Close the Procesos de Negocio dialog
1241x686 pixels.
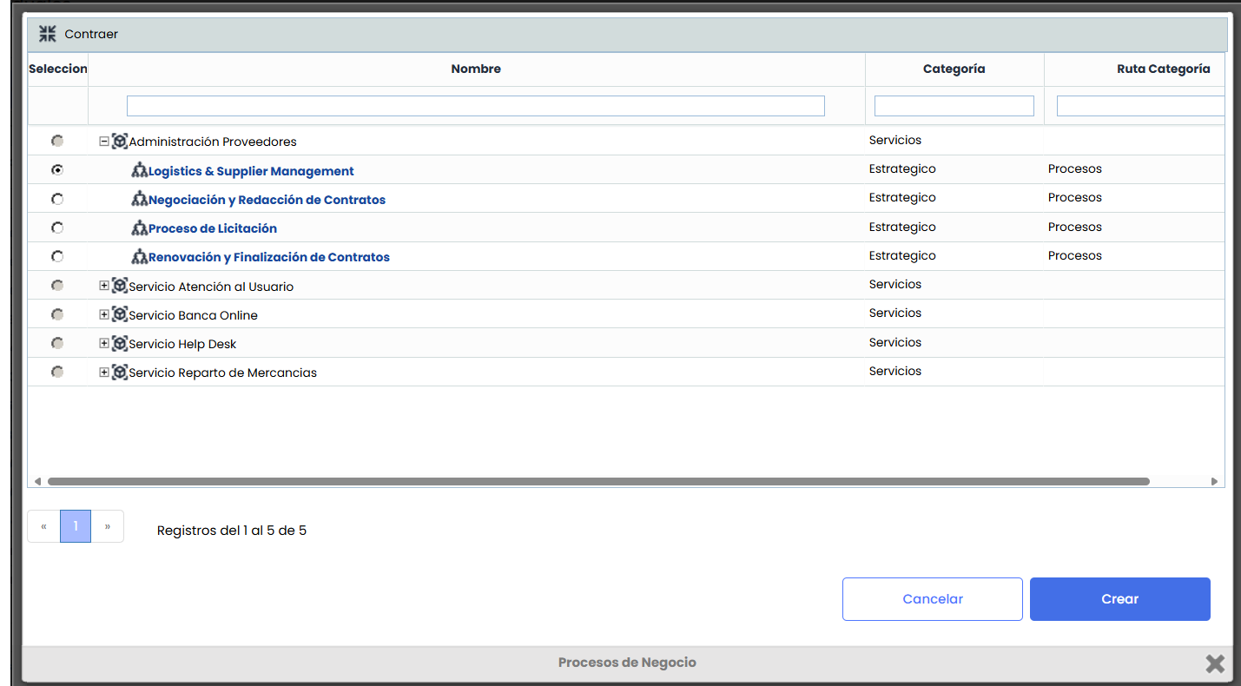pos(1214,663)
